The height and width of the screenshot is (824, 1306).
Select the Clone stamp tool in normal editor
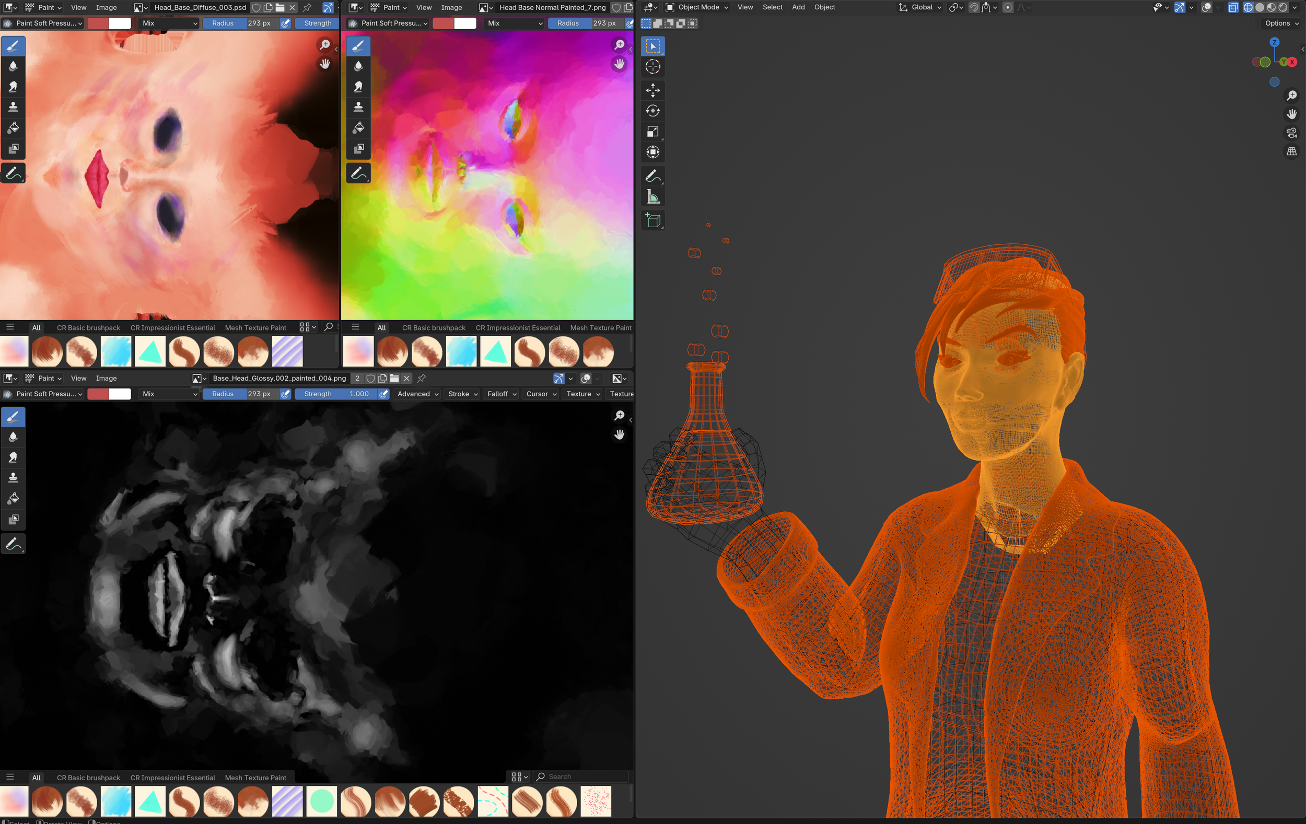pos(358,108)
